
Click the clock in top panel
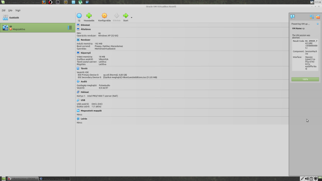(x=318, y=2)
